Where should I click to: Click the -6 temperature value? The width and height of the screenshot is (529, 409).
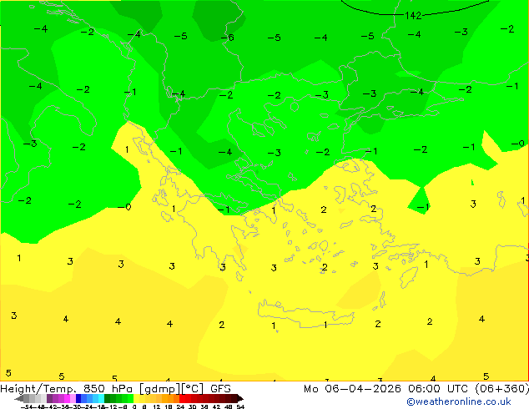[228, 38]
